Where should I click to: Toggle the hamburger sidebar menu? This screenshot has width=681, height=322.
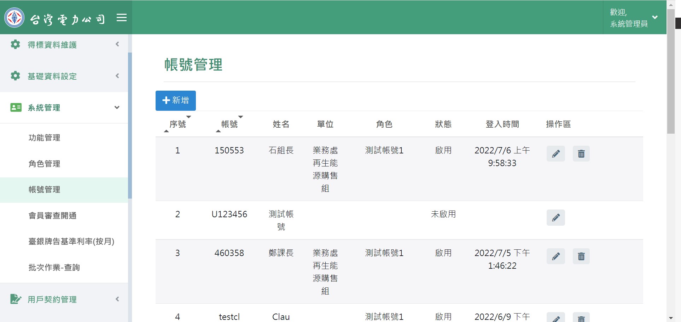(x=122, y=18)
